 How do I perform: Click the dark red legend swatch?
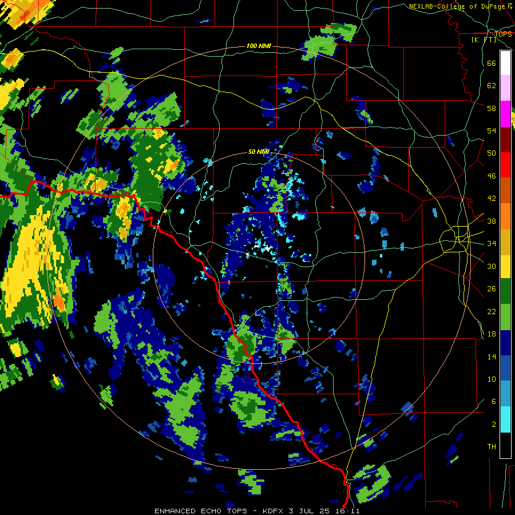coord(505,139)
